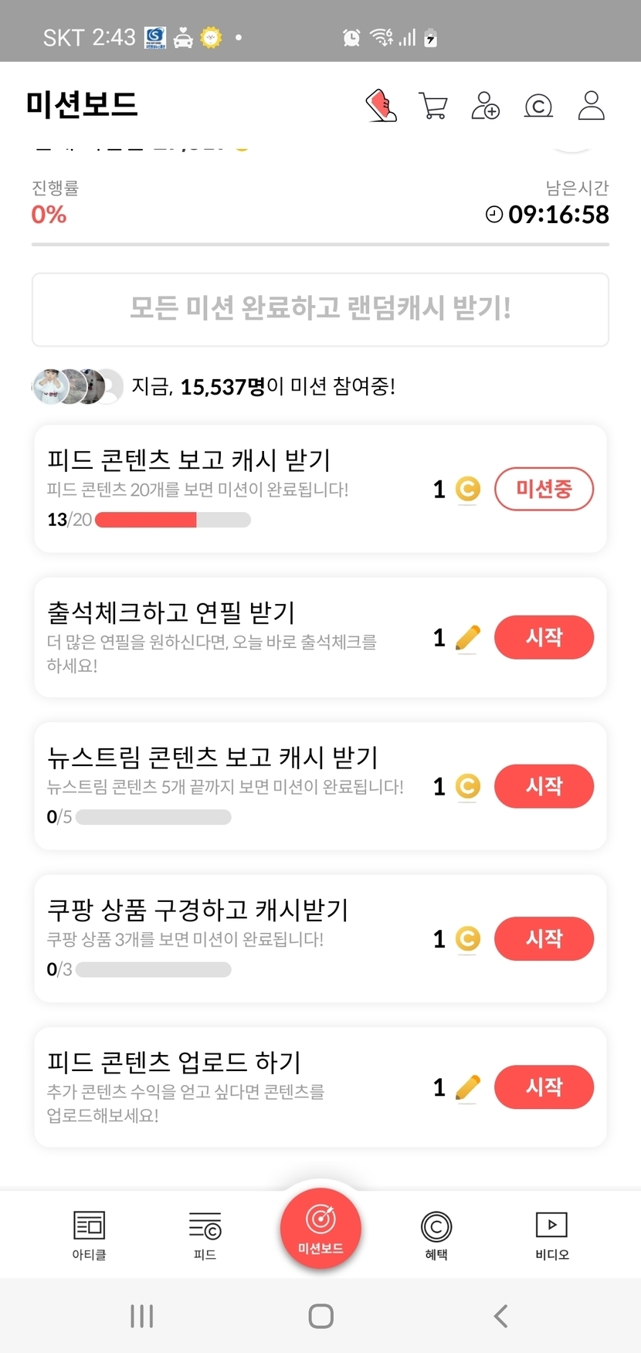
Task: Go to the 비디오 tab
Action: point(551,1235)
